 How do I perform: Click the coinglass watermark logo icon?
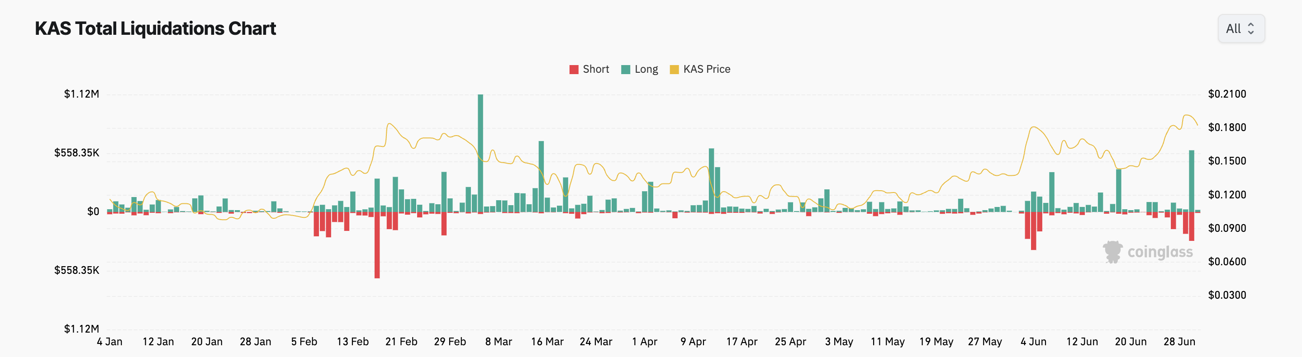coord(1112,251)
